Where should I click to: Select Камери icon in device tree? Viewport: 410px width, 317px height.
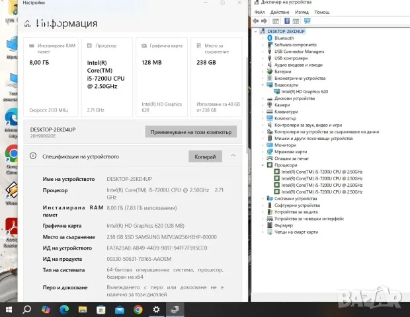tap(270, 105)
